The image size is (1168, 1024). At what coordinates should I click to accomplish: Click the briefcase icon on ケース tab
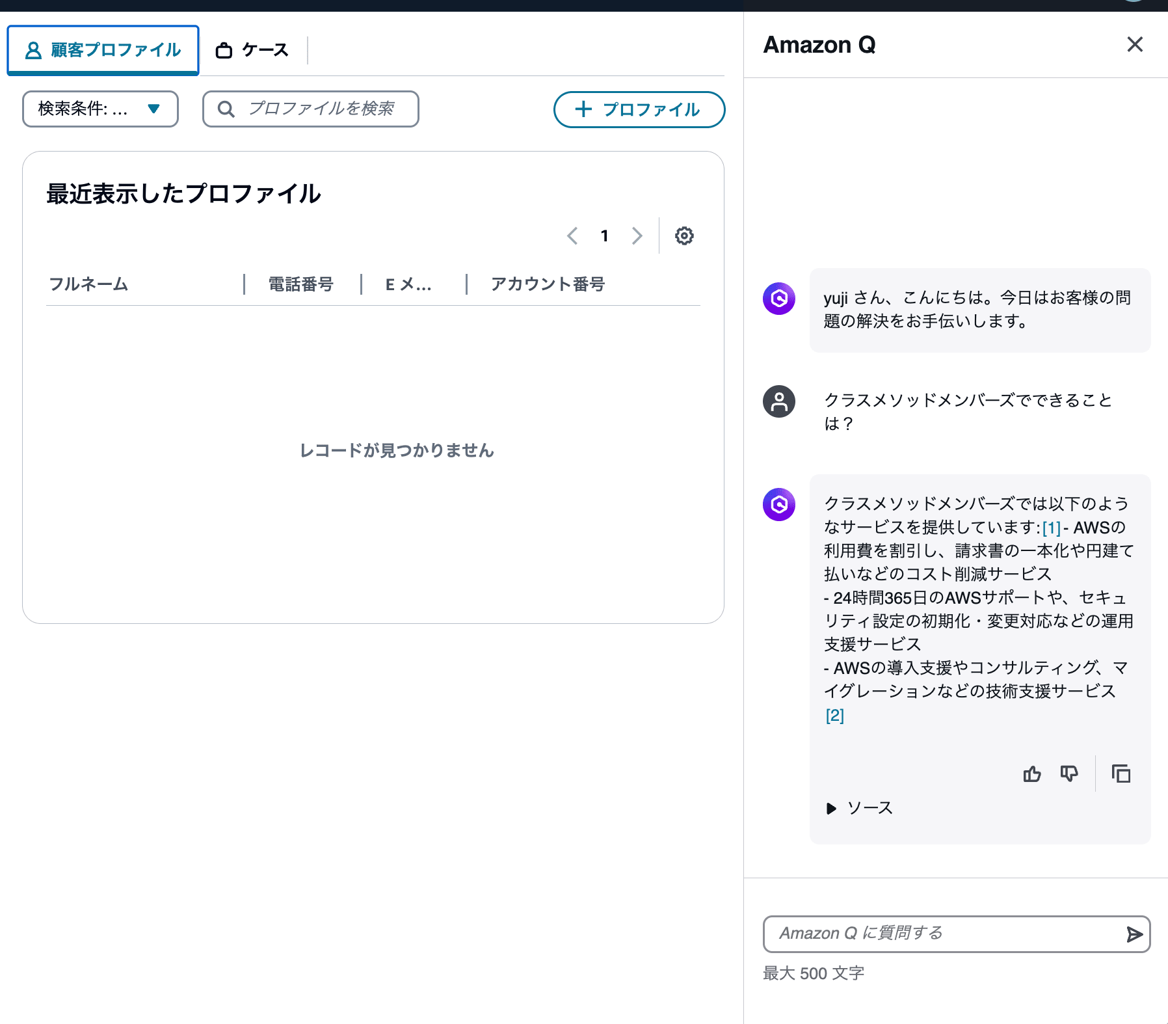tap(224, 50)
